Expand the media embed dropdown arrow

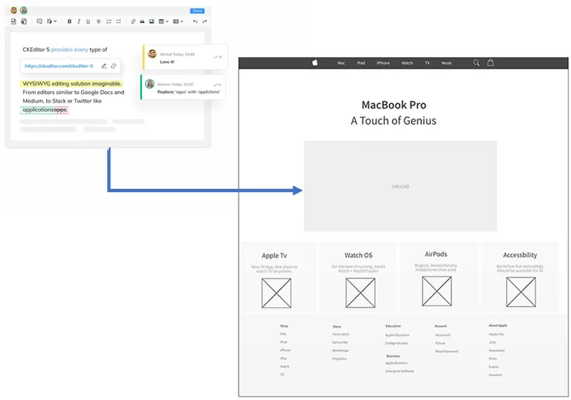coord(181,22)
